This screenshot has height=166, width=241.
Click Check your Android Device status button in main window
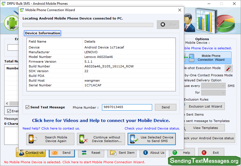(210, 138)
